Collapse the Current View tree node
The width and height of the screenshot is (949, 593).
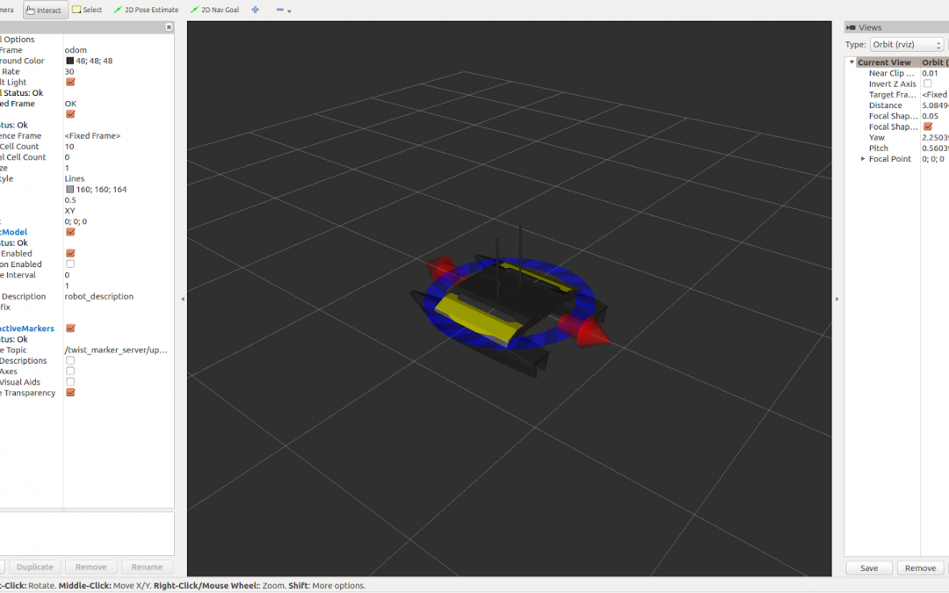(851, 62)
